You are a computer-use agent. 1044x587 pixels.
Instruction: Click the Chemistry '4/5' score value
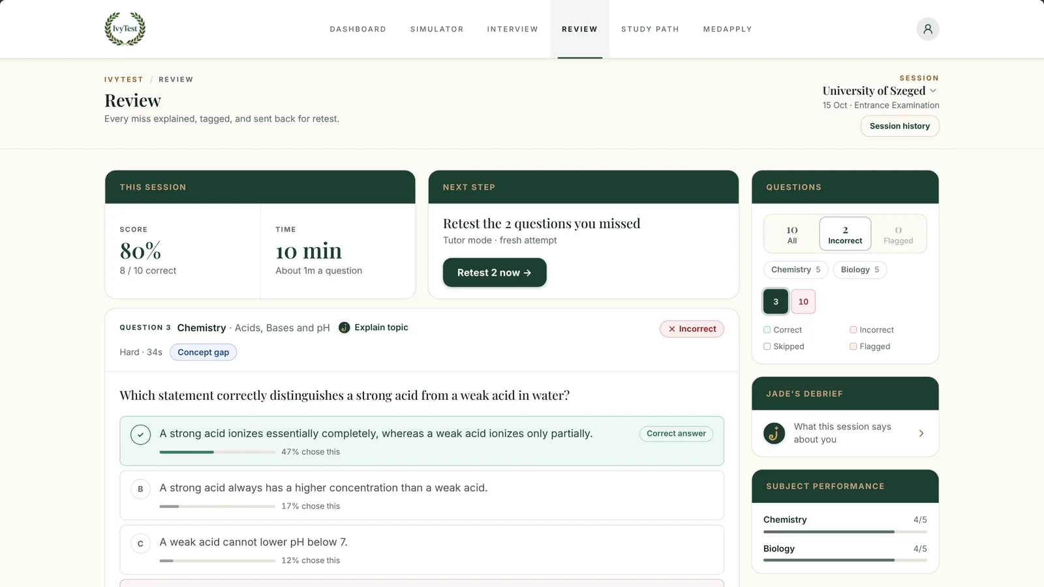click(x=920, y=520)
